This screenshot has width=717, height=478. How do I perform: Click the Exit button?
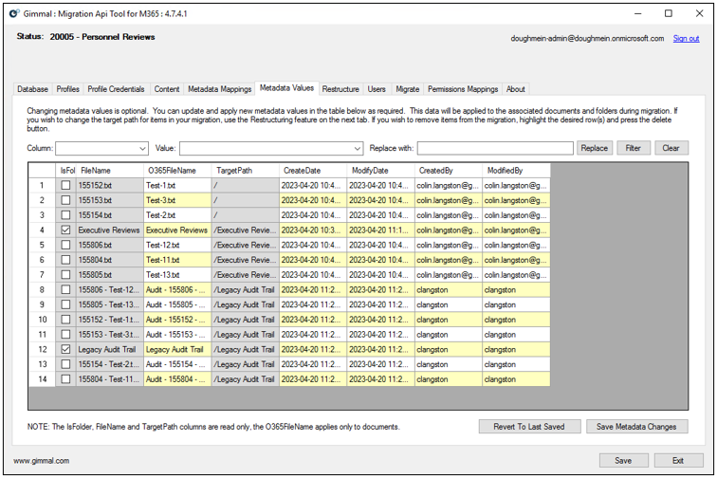point(677,461)
